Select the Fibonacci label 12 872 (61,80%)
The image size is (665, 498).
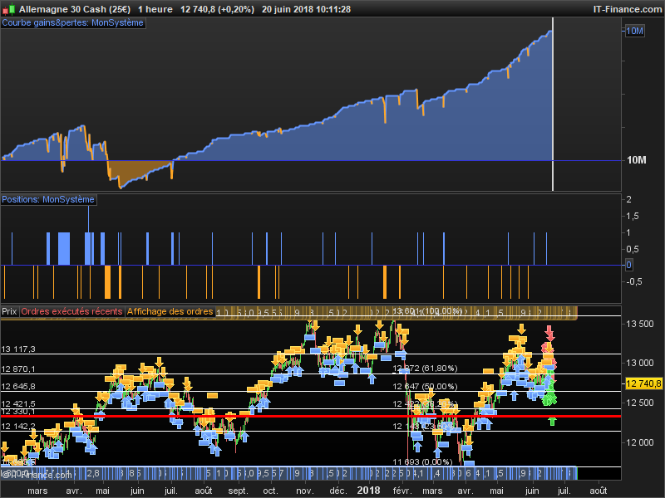425,369
